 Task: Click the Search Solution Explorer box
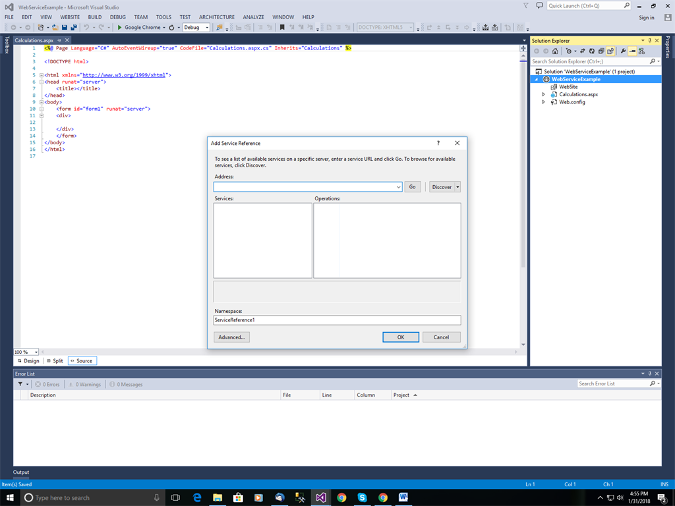(x=590, y=61)
